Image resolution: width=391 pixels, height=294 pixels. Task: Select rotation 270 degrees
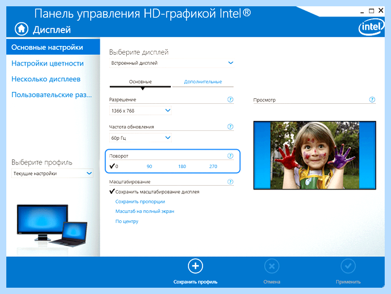(x=213, y=166)
